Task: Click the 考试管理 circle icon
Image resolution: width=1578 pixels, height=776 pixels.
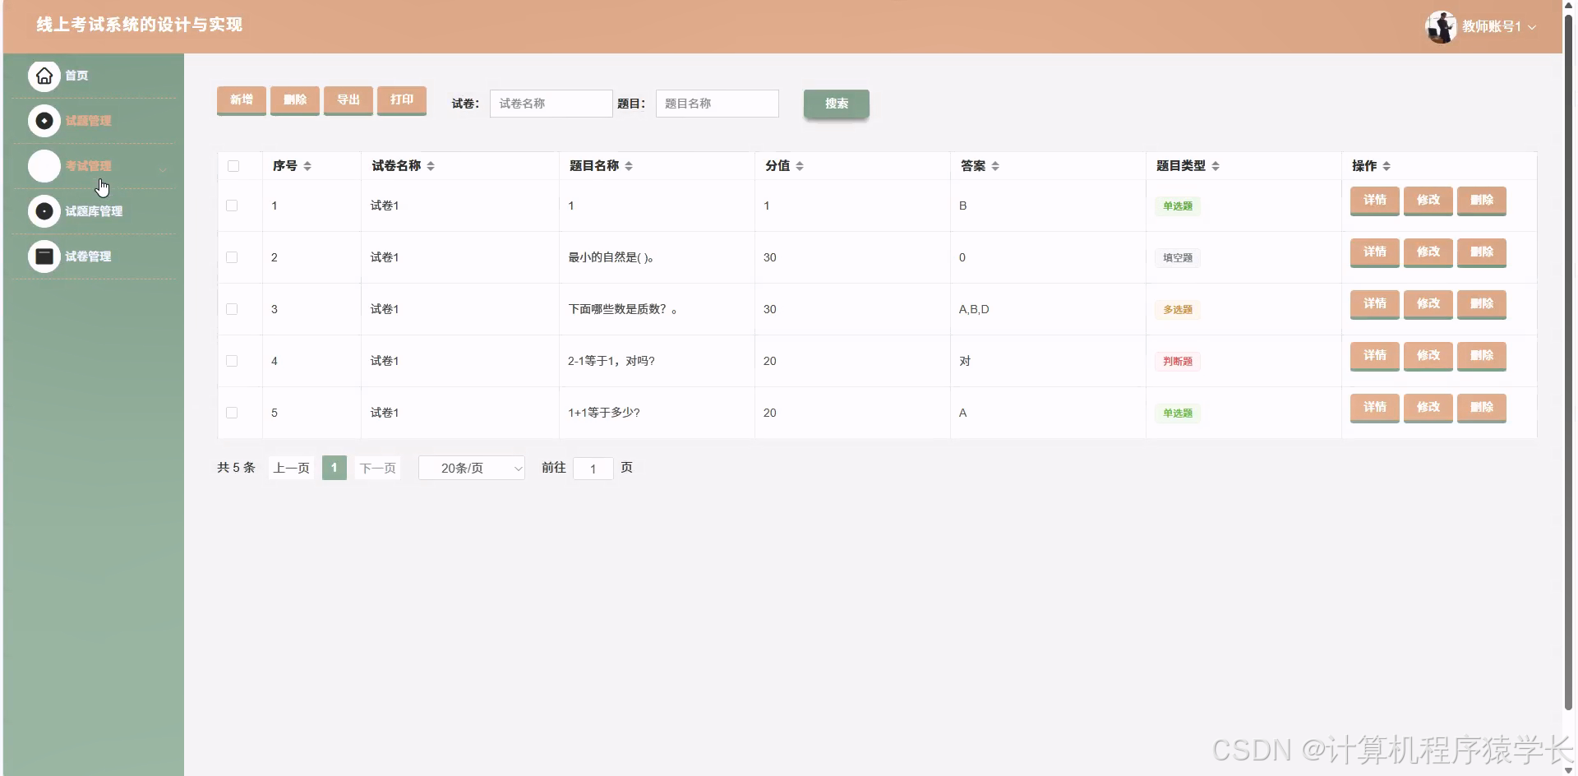Action: [x=44, y=165]
